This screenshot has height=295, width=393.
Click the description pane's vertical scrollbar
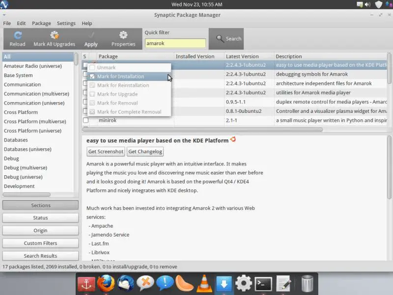click(x=389, y=167)
